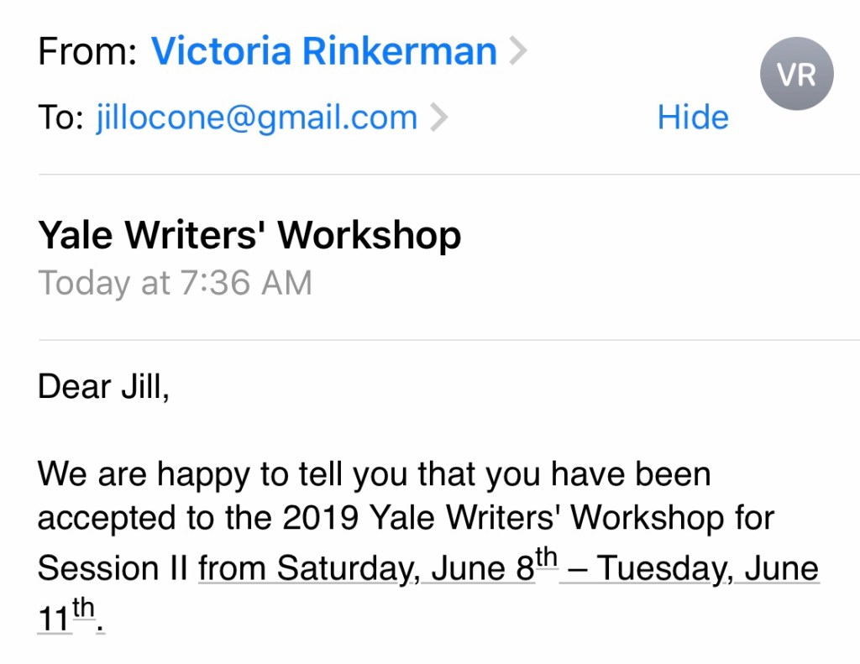
Task: Expand chevron next to Victoria Rinkerman
Action: (518, 53)
